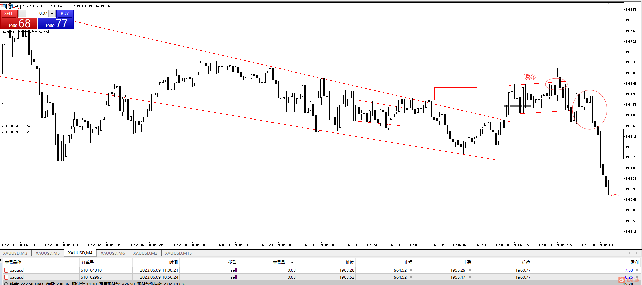Select the SELL 0.03 at 1963.28 order label

15,132
